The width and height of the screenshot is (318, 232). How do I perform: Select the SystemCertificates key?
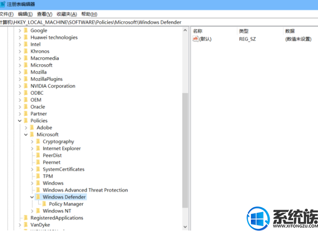click(x=64, y=169)
